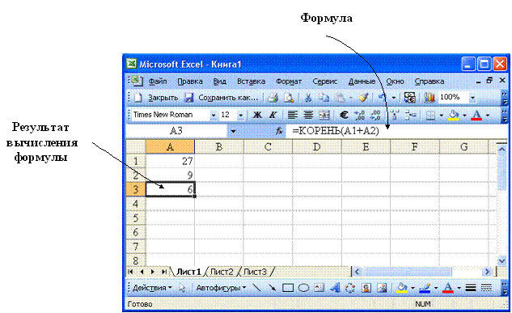Open the Файл menu

[x=158, y=81]
